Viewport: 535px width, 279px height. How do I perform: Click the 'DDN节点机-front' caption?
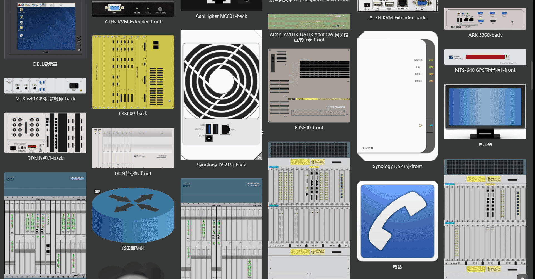133,173
